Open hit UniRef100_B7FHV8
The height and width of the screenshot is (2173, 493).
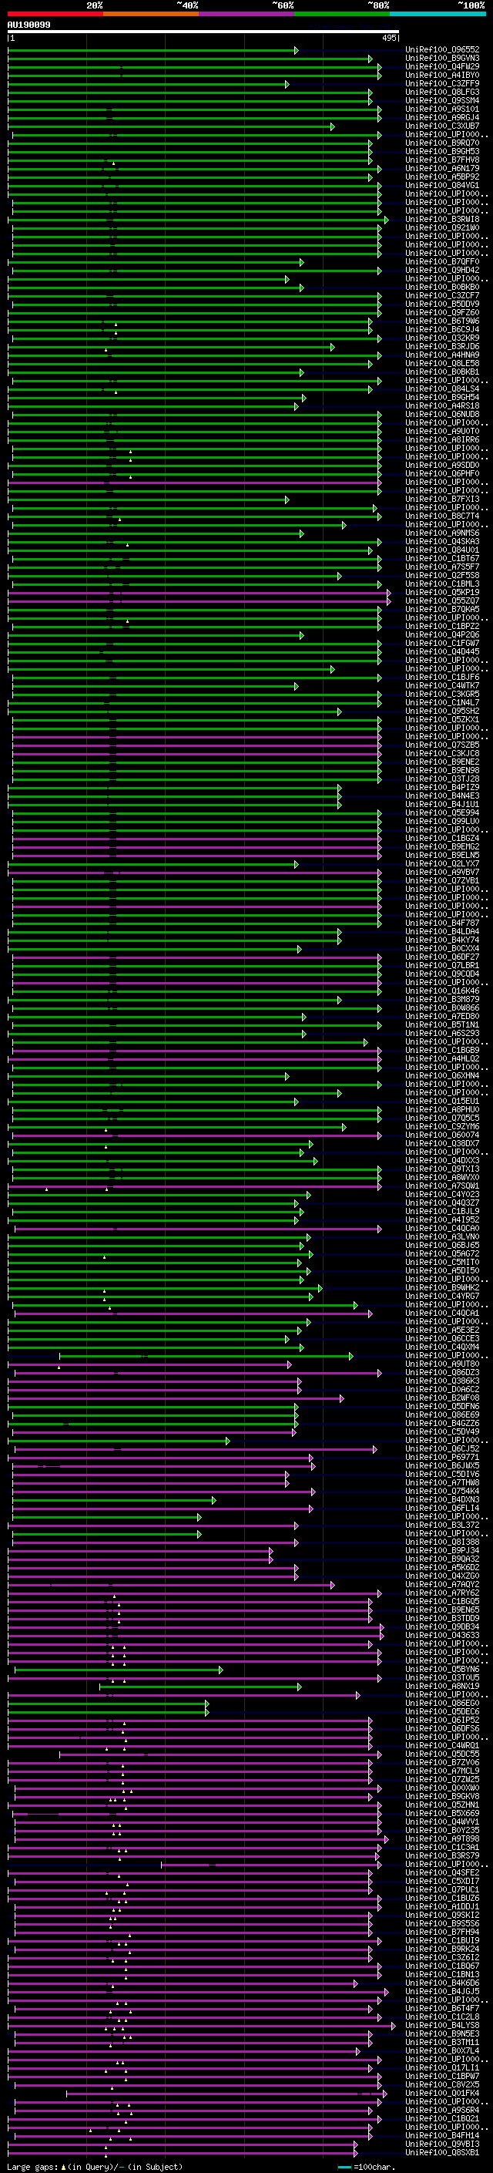[x=442, y=160]
